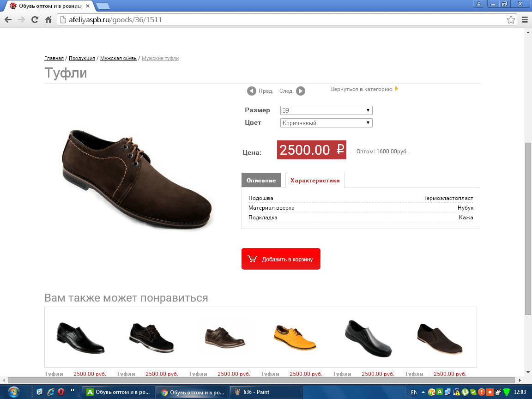
Task: Switch to the green A-icon taskbar window
Action: (x=118, y=392)
